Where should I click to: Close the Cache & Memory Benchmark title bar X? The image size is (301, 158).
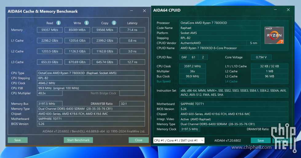[145, 11]
